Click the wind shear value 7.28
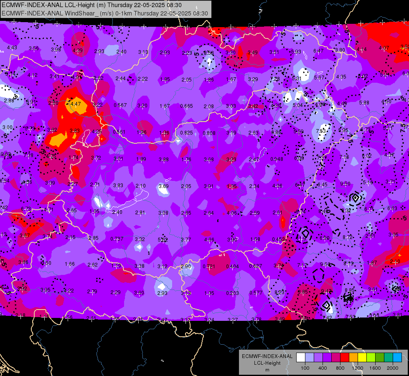The width and height of the screenshot is (409, 376). point(275,79)
